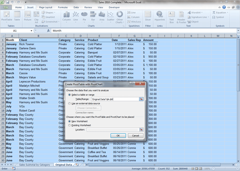Screen dimensions: 240x171
Task: Insert a Scatter chart
Action: pyautogui.click(x=110, y=17)
